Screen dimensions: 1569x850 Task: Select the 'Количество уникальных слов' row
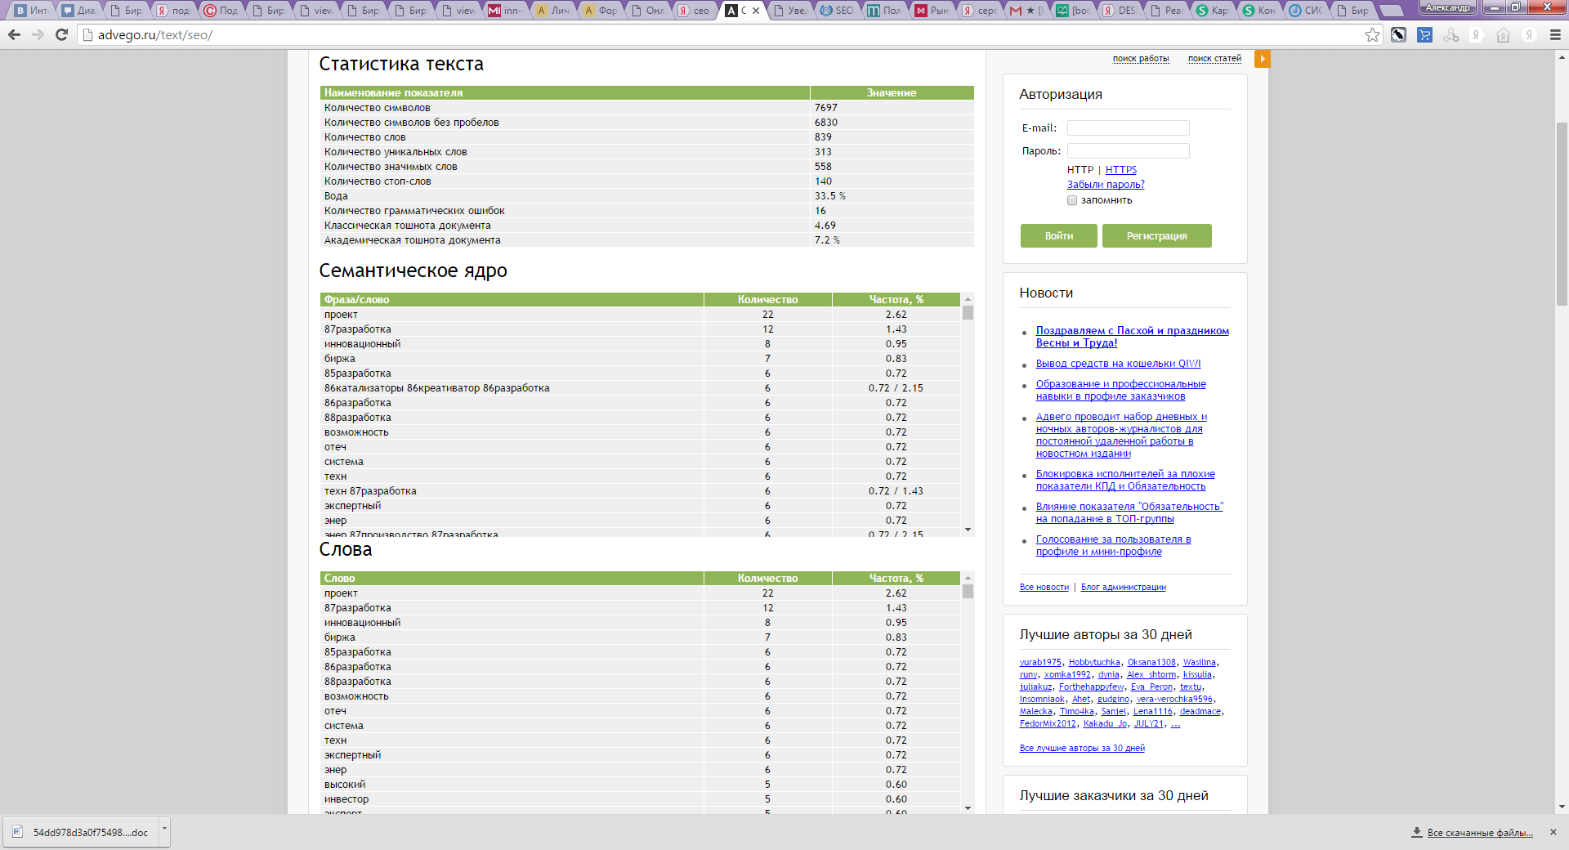pyautogui.click(x=647, y=152)
